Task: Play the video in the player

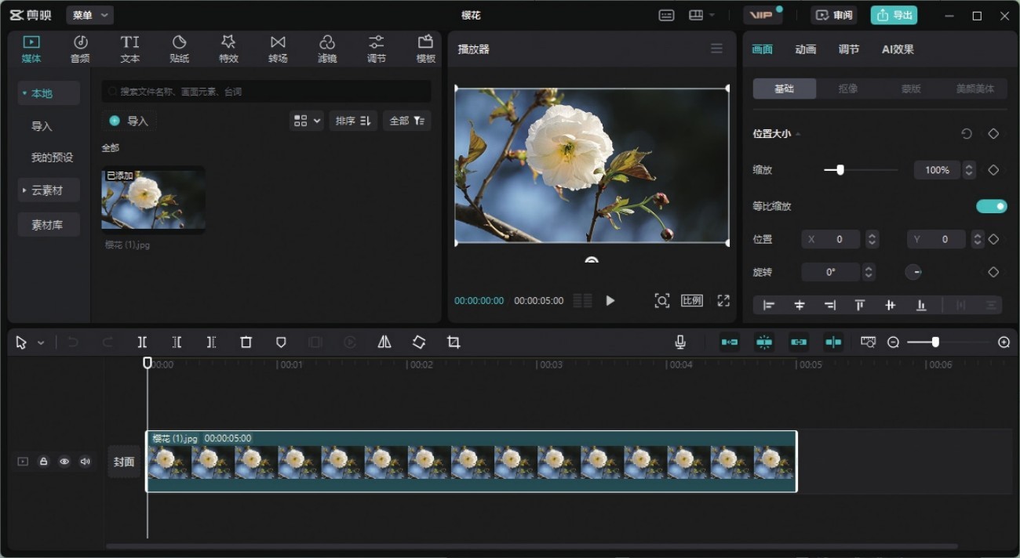Action: tap(610, 301)
